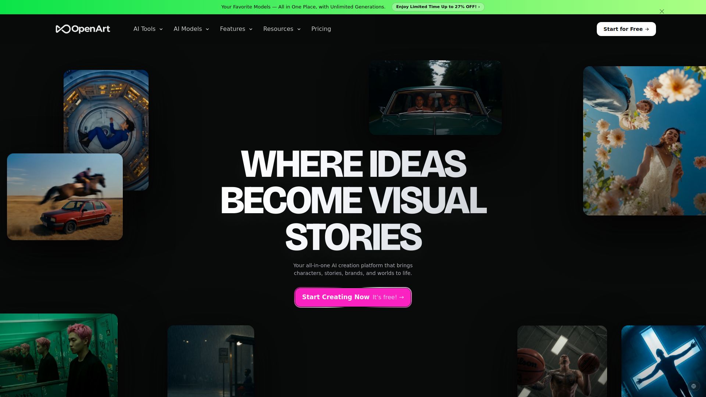Screen dimensions: 706x397
Task: Open the horse jumping over red car image
Action: click(65, 197)
